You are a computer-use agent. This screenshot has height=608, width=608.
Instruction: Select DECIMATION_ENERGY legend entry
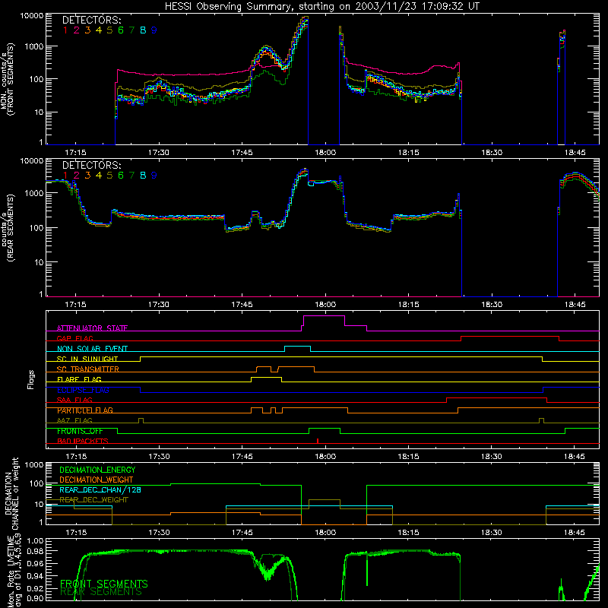coord(97,470)
